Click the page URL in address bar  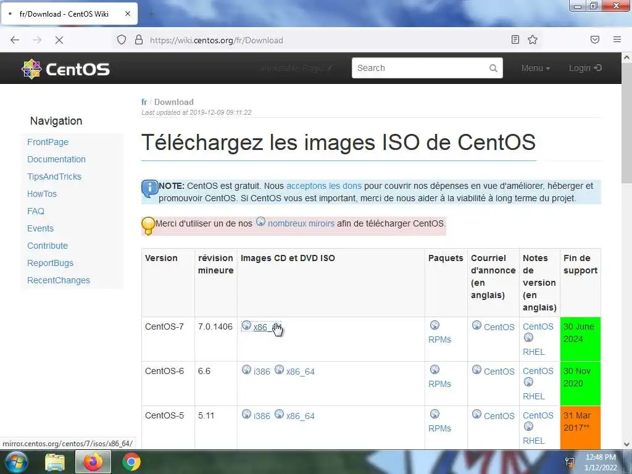217,40
